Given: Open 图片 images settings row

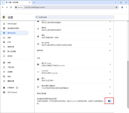Looking at the screenshot, I should click(74, 79).
